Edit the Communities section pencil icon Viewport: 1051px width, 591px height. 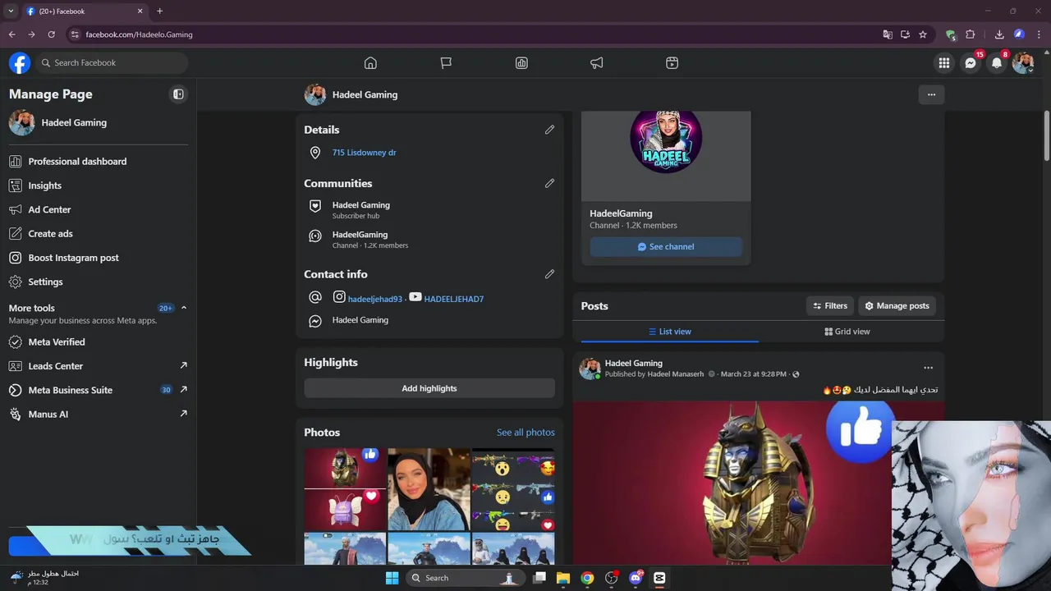(x=549, y=183)
